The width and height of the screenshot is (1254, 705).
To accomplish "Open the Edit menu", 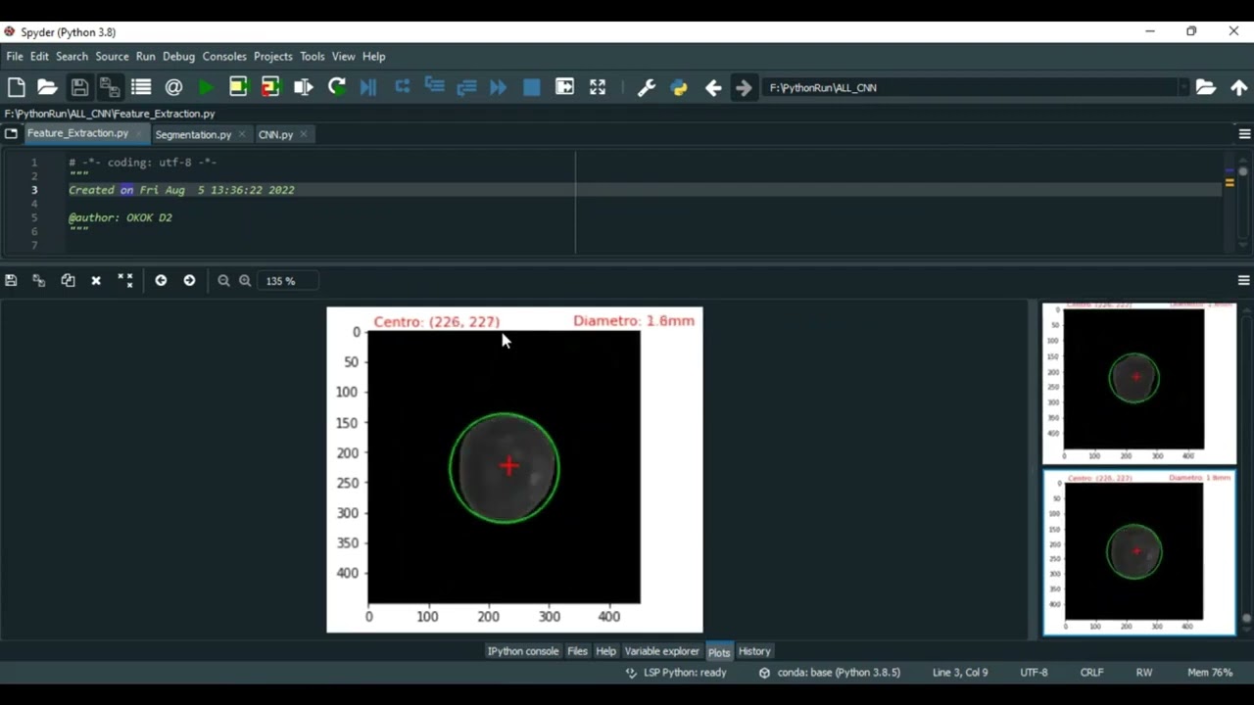I will [x=39, y=56].
